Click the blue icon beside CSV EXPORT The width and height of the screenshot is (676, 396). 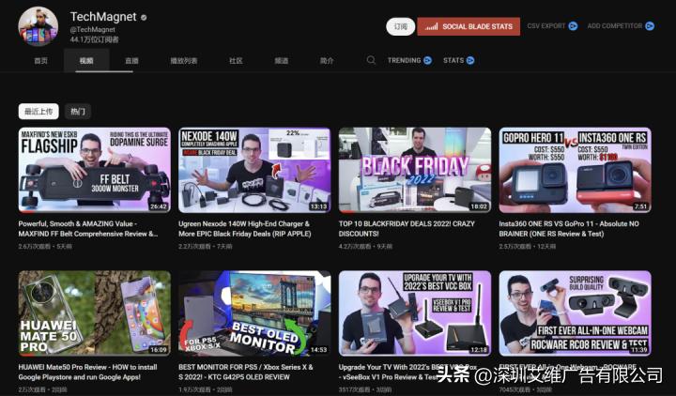(x=573, y=26)
